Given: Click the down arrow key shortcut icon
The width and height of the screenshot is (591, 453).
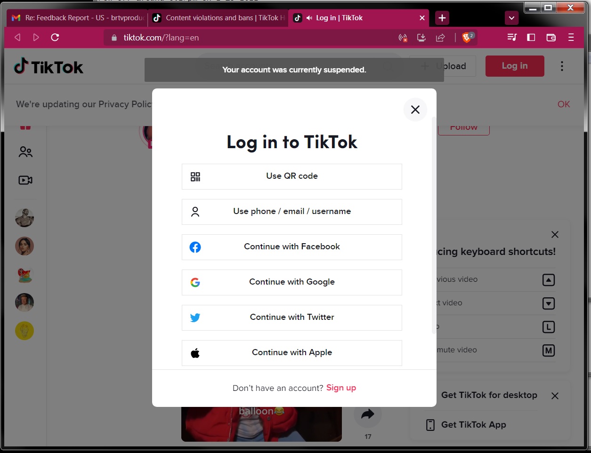Looking at the screenshot, I should (549, 303).
